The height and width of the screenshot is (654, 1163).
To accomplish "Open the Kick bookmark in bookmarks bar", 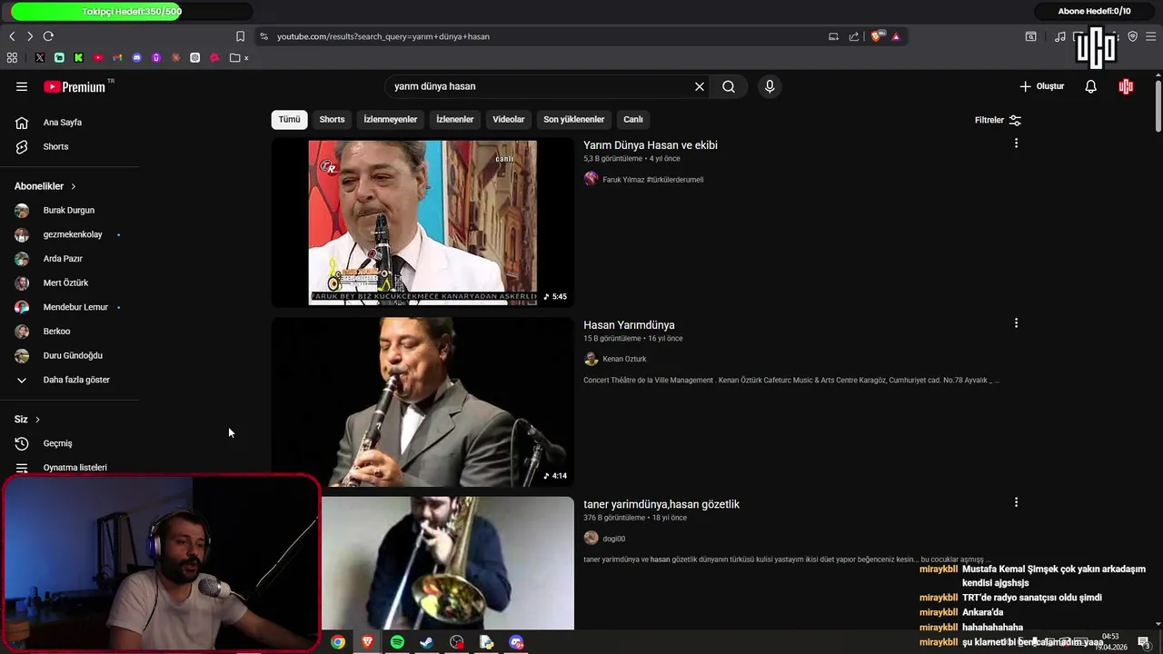I will click(x=79, y=58).
